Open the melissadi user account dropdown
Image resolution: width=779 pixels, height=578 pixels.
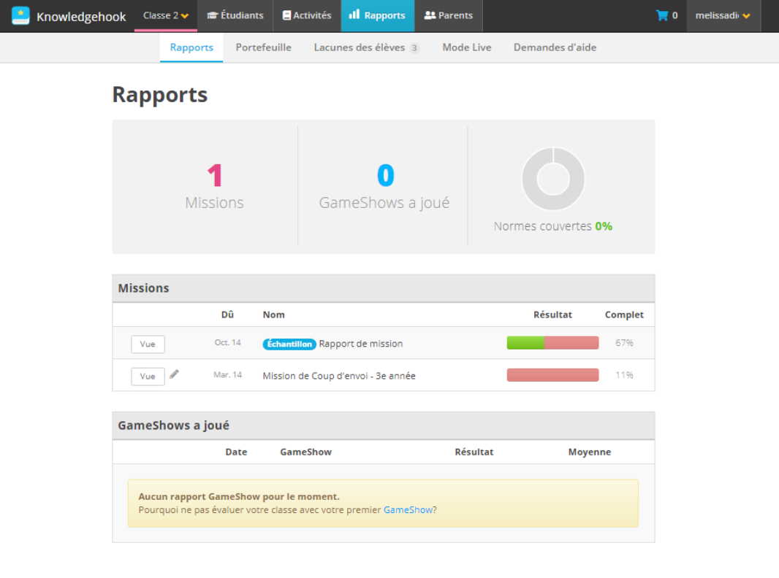coord(723,15)
